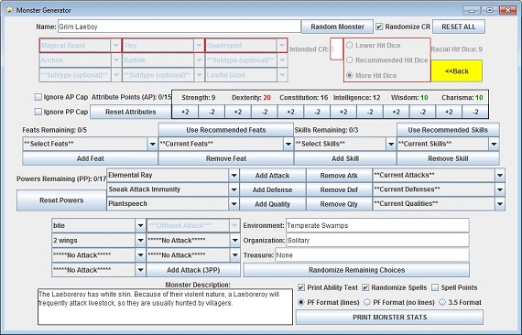Click the Name field containing Grim Laeboy
Image resolution: width=522 pixels, height=335 pixels.
pyautogui.click(x=179, y=27)
